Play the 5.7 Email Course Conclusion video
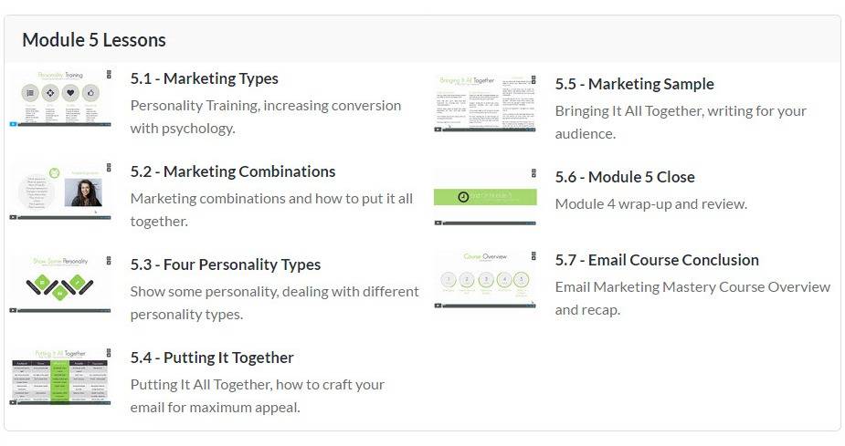The image size is (845, 446). [x=438, y=306]
